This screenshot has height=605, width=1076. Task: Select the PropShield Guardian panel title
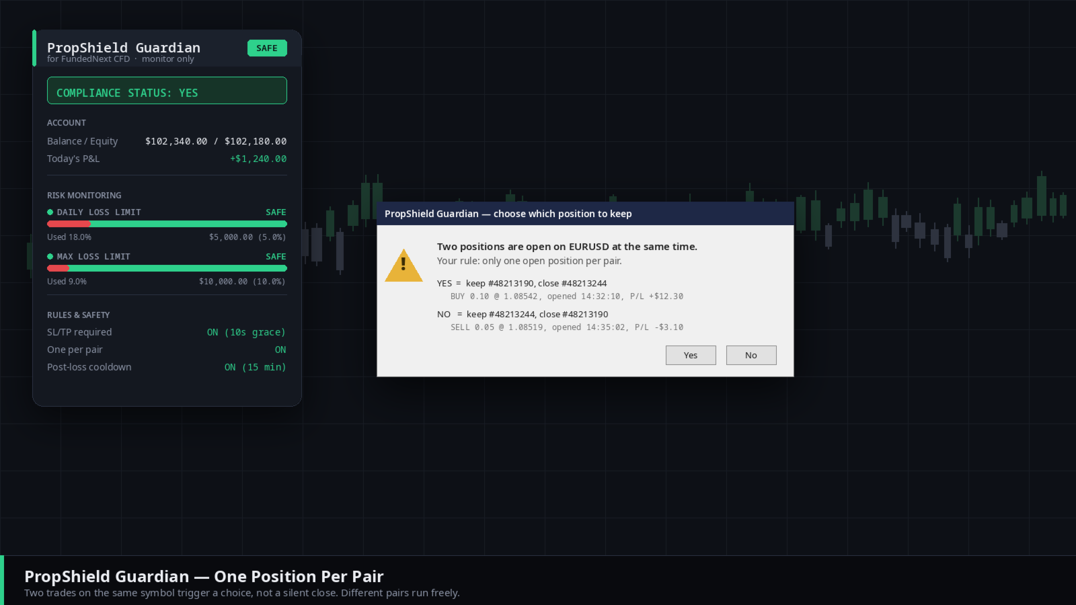[124, 47]
